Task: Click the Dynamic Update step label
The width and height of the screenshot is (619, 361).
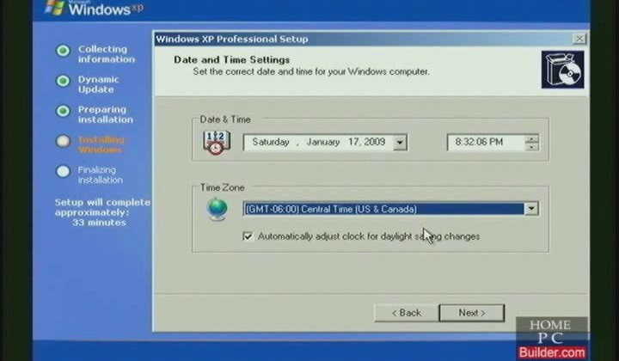Action: click(x=98, y=84)
